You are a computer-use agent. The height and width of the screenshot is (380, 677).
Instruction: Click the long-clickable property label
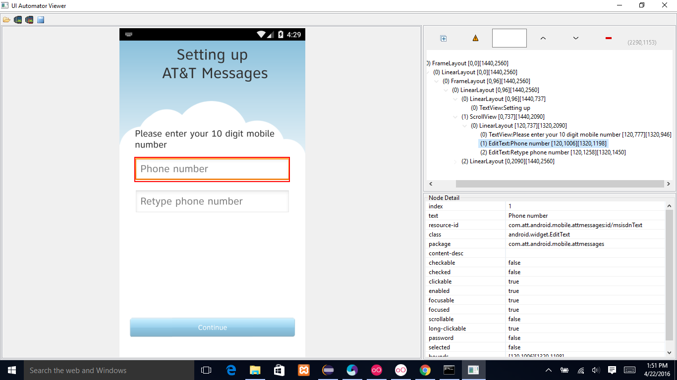tap(447, 329)
